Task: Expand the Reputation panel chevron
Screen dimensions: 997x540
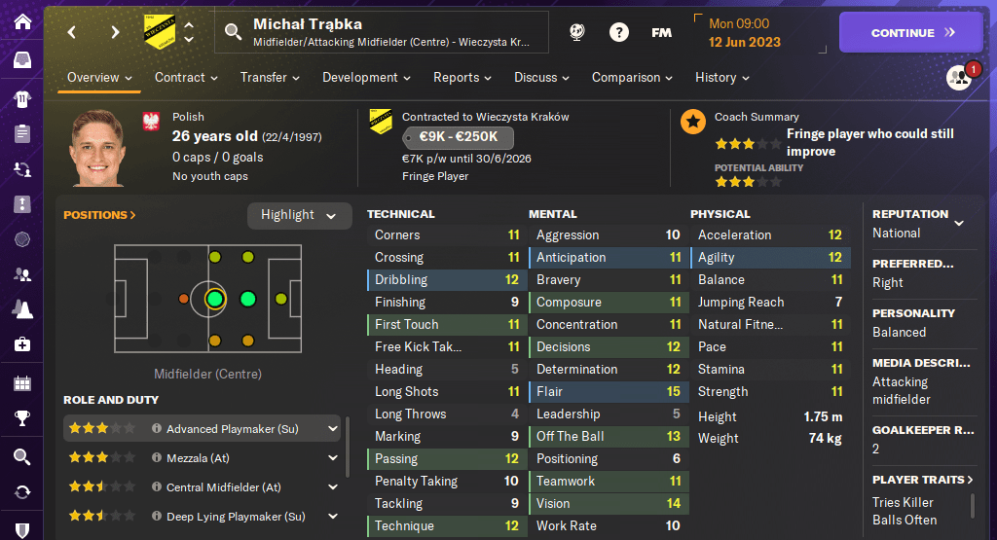Action: click(x=958, y=224)
